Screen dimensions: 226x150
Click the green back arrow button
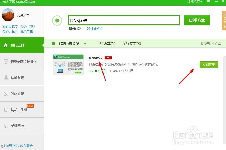point(57,21)
